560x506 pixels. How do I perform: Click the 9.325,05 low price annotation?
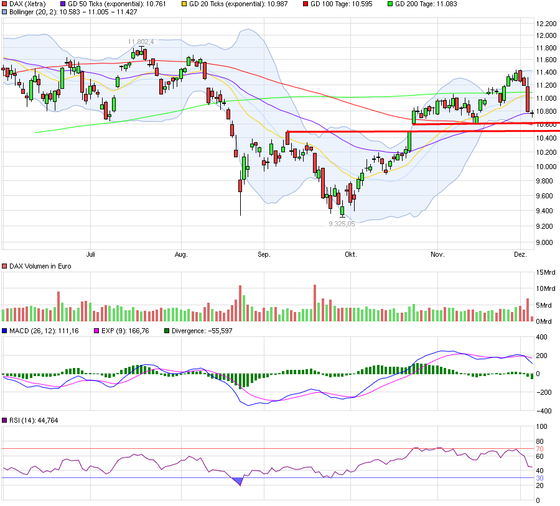(342, 224)
